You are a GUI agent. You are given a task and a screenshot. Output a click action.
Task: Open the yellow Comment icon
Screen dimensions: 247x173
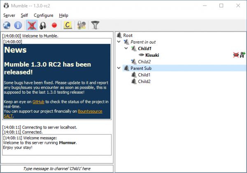pos(68,25)
